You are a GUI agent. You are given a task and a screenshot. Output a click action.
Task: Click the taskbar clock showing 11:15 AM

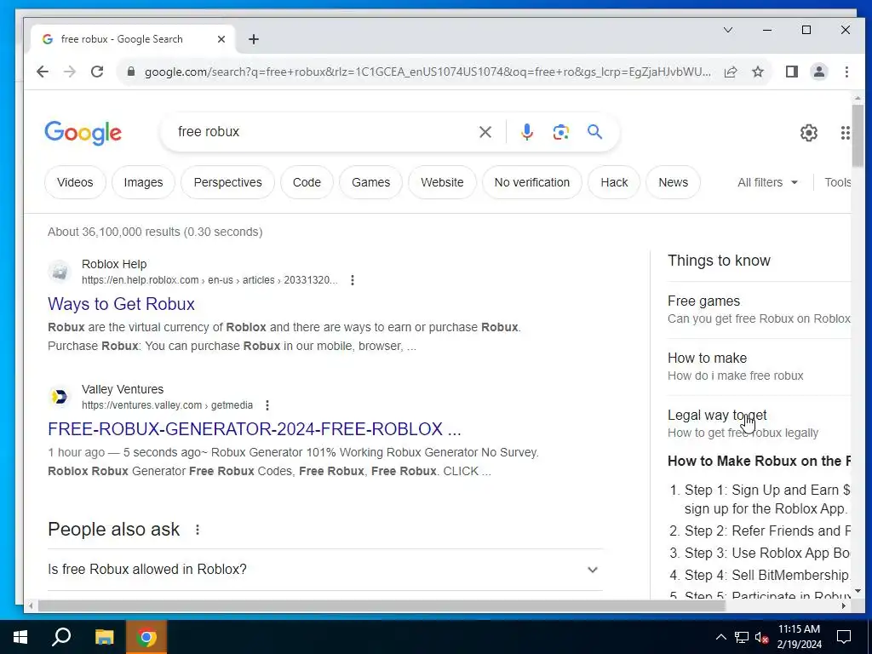(x=799, y=637)
